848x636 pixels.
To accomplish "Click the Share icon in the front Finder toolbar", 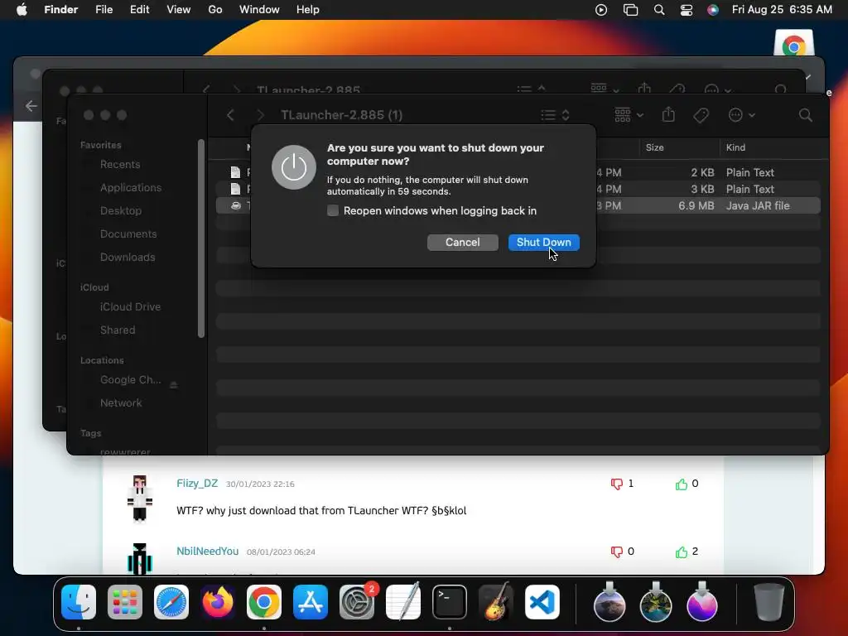I will (668, 114).
